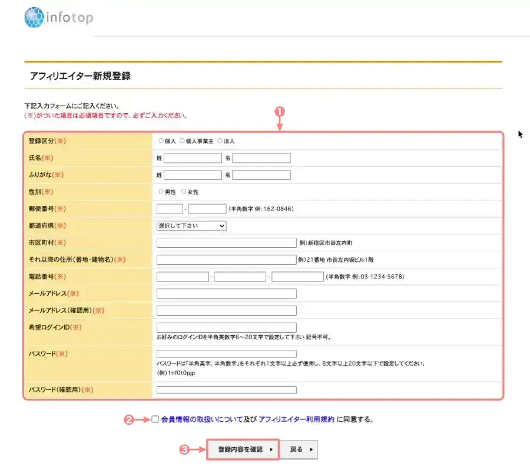Select the 個人 registration type radio button

(160, 140)
